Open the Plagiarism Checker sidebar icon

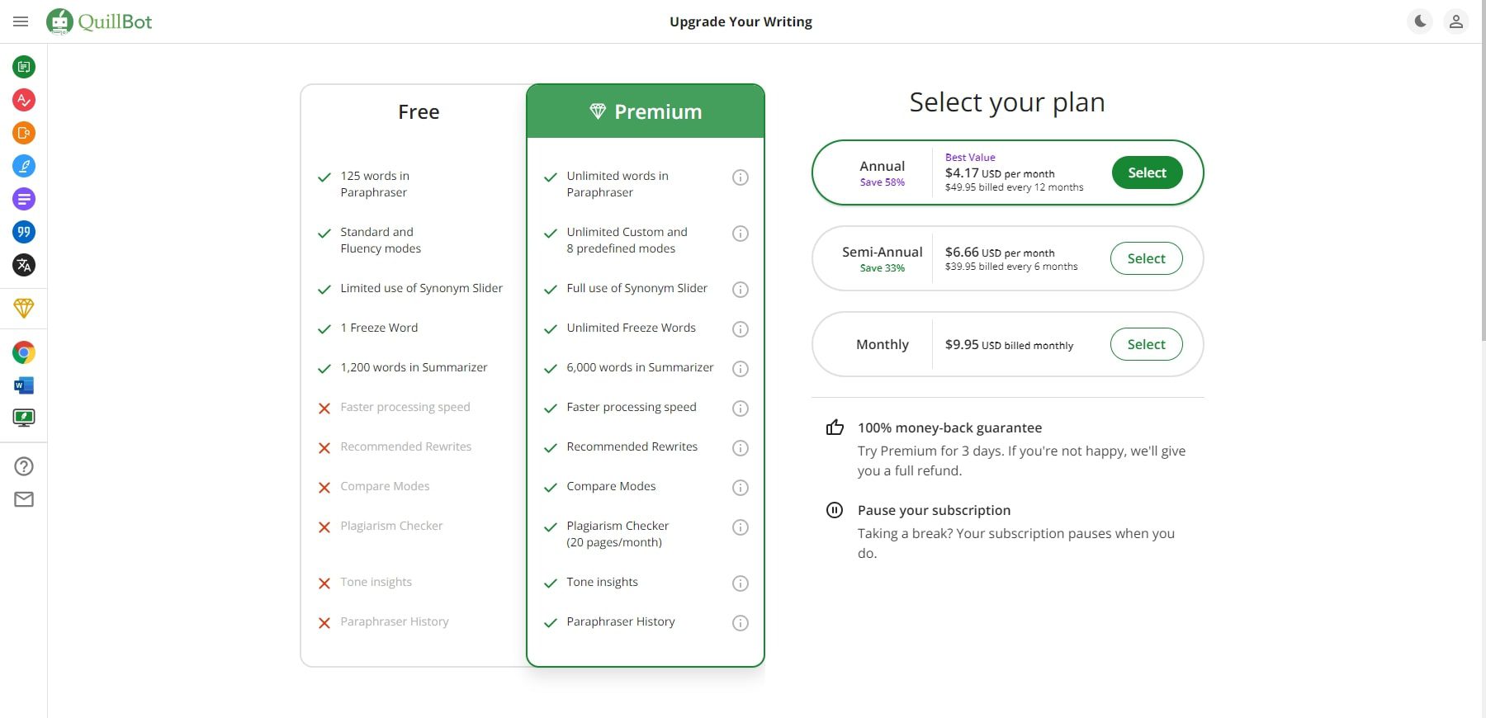[24, 133]
